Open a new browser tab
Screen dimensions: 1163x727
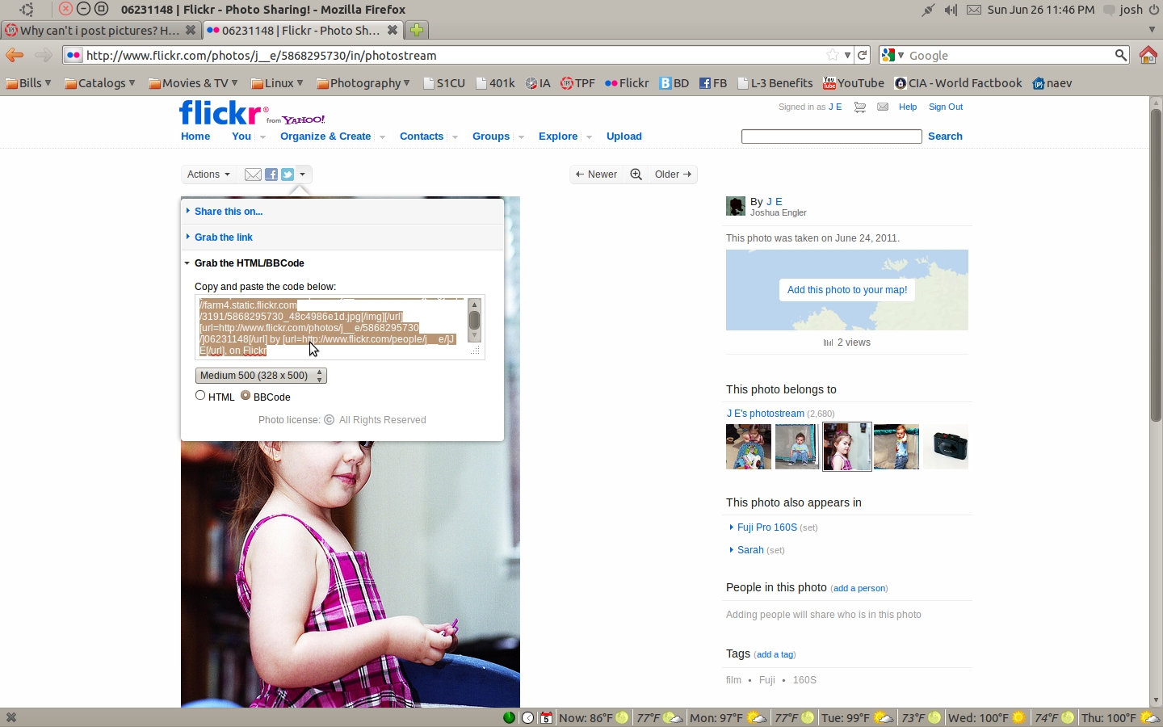pos(417,30)
